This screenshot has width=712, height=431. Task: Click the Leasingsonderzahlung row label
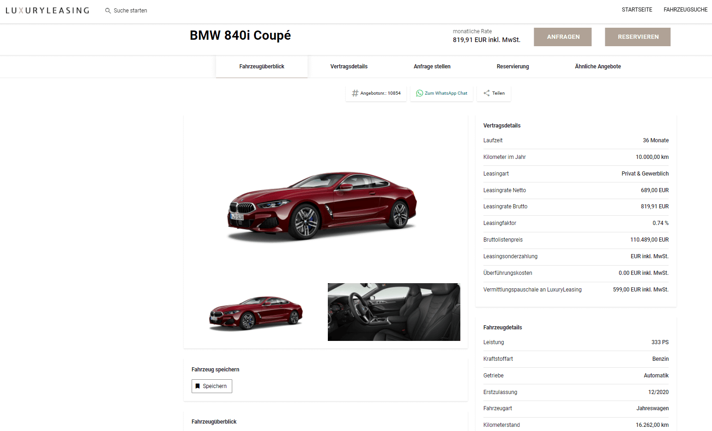point(510,256)
